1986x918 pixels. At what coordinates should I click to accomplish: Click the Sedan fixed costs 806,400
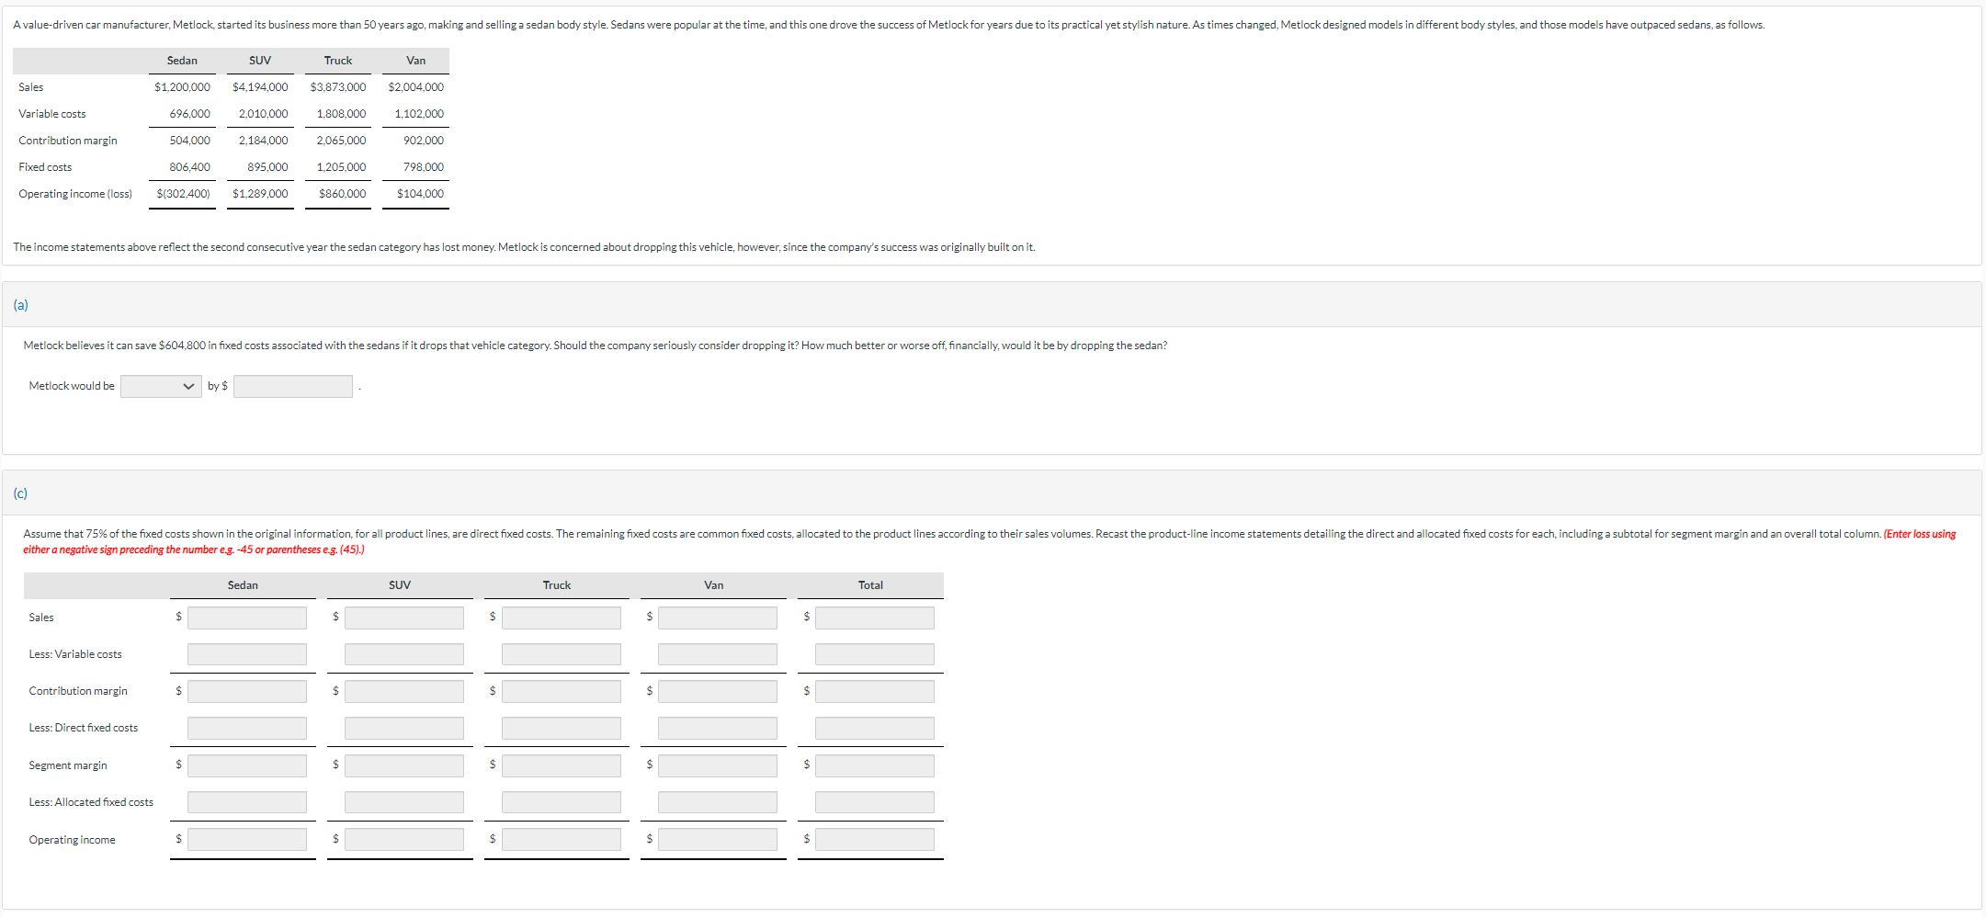click(189, 167)
